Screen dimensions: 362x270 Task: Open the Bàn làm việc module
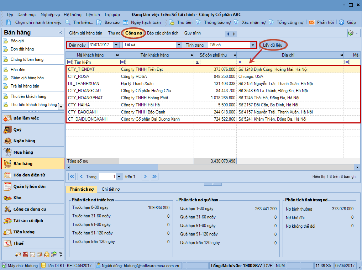(x=33, y=118)
